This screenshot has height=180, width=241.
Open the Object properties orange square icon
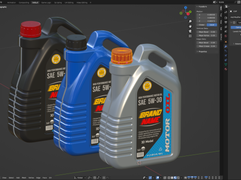click(226, 41)
